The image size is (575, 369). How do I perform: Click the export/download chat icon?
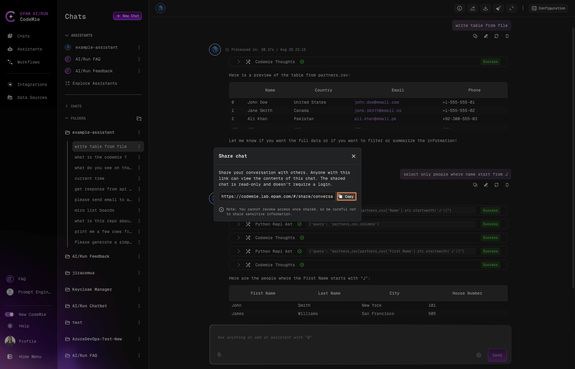[x=485, y=8]
